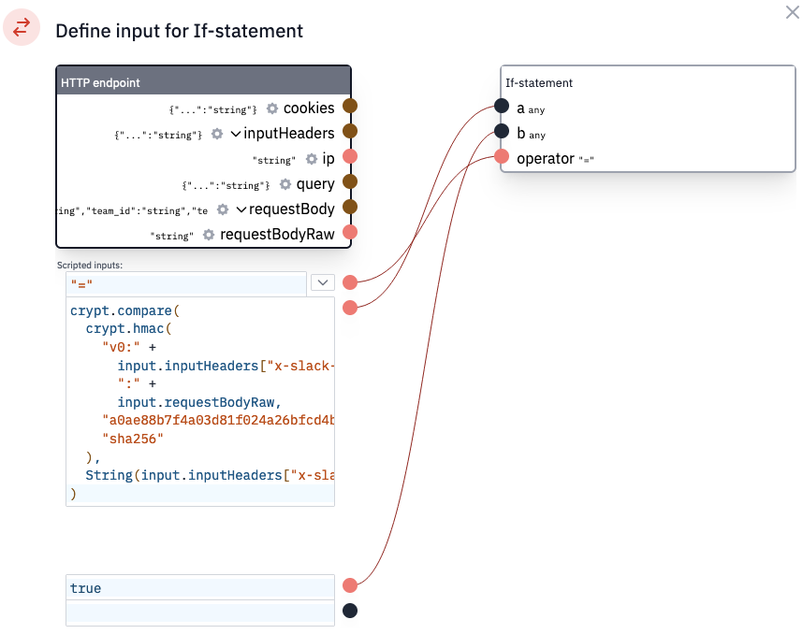Screen dimensions: 803x634
Task: Click the query field label
Action: click(x=315, y=184)
